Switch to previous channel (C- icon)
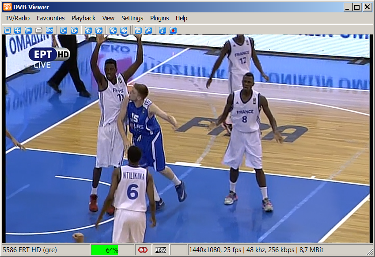The image size is (375, 257). pos(64,30)
